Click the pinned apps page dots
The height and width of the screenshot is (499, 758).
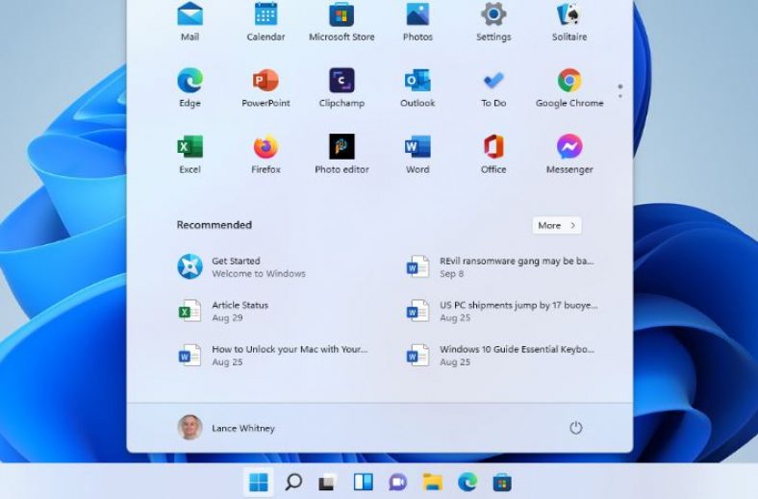tap(620, 91)
